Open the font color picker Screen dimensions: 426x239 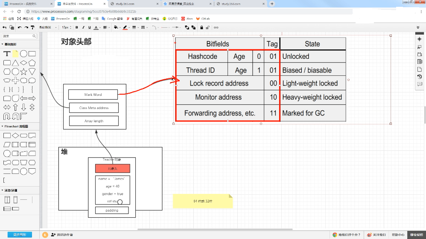(x=97, y=27)
